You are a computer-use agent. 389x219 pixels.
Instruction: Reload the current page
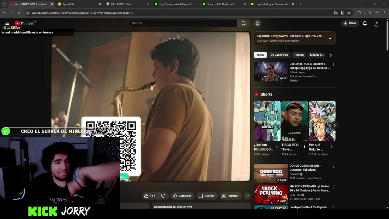click(19, 13)
